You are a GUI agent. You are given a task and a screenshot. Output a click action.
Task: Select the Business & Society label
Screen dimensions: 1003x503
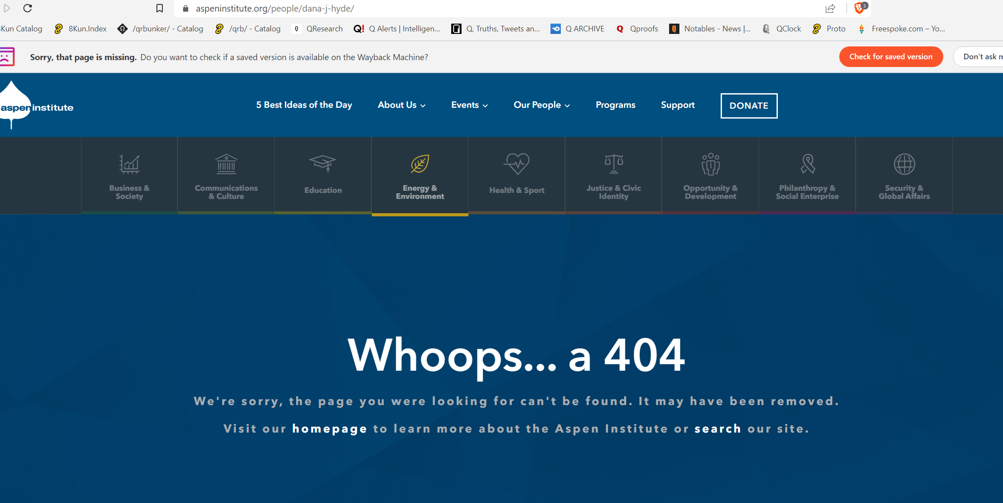coord(129,192)
